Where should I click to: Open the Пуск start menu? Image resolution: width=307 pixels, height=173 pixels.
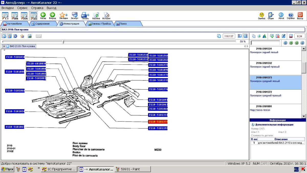point(7,169)
